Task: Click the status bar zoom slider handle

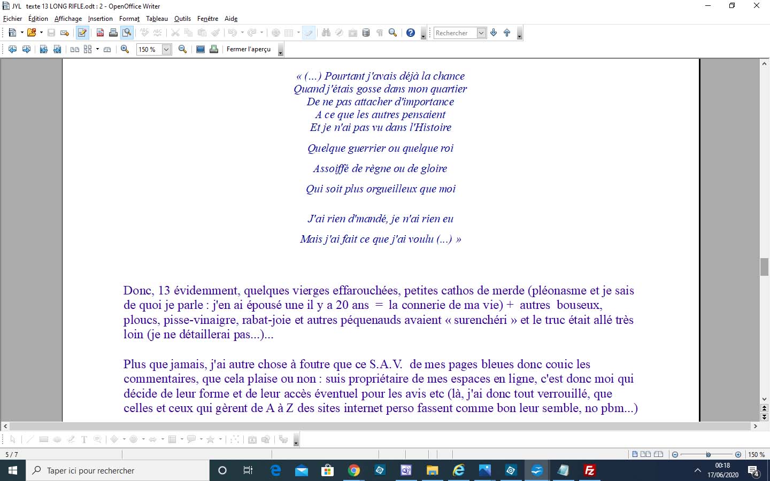Action: pyautogui.click(x=708, y=454)
